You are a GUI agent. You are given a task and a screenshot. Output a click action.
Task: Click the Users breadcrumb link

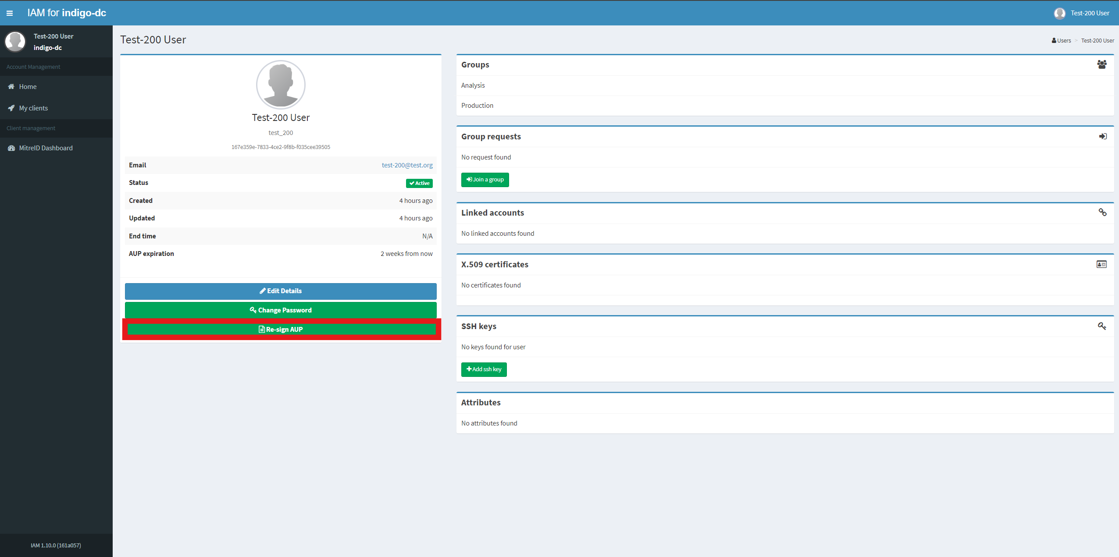[1063, 41]
